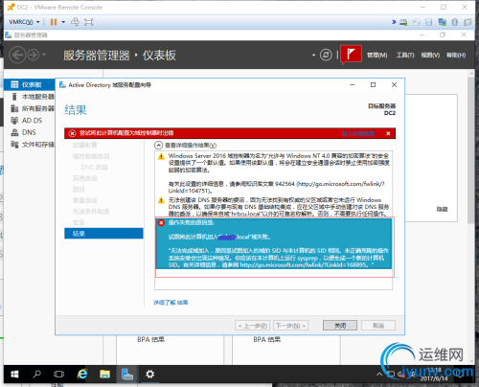Open the 帮助(H) menu
The height and width of the screenshot is (387, 479).
(x=456, y=56)
